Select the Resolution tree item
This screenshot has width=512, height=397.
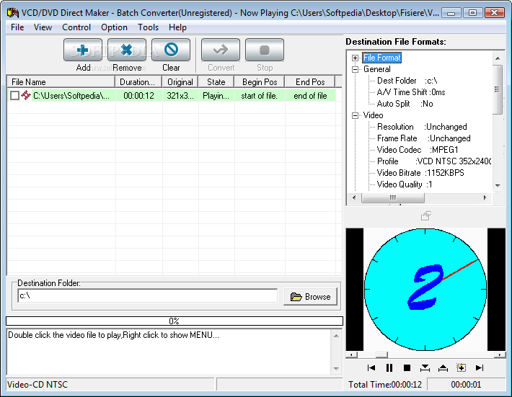(x=422, y=127)
